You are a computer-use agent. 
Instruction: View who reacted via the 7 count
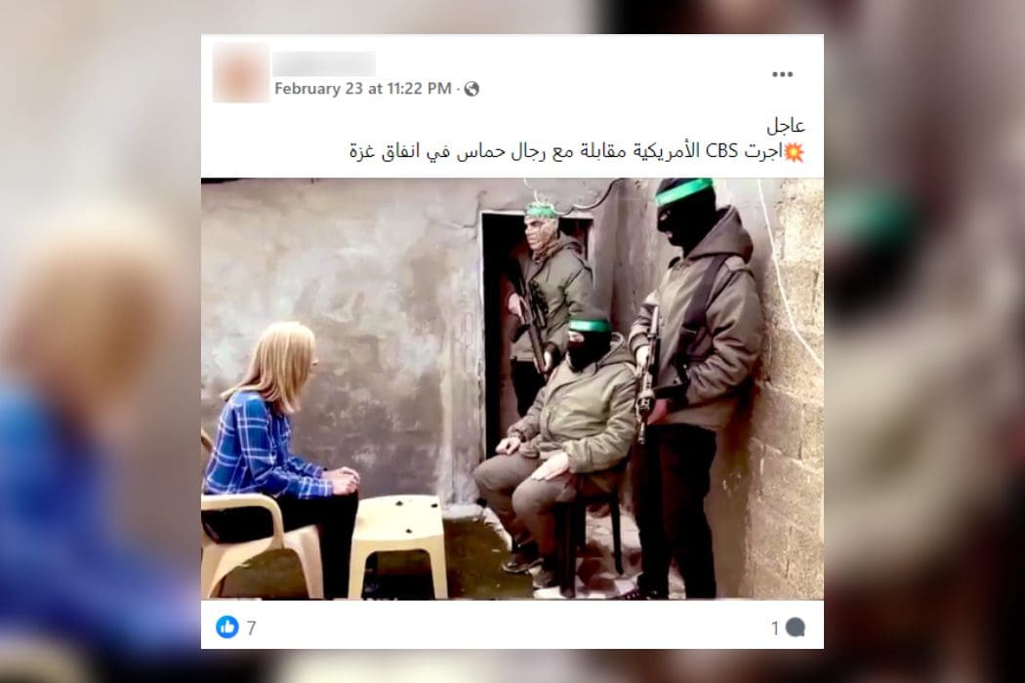(x=252, y=628)
